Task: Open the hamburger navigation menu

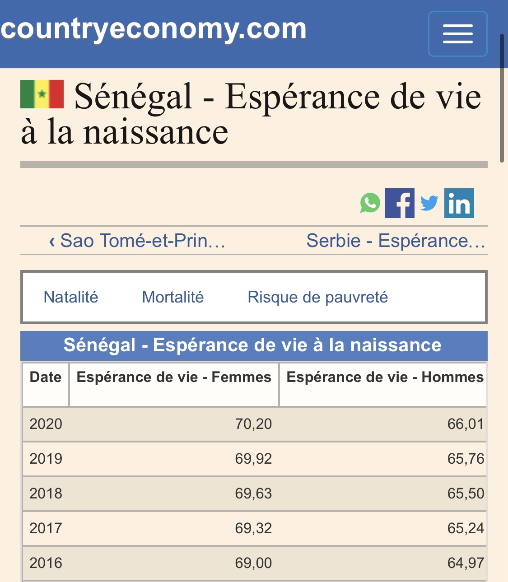Action: 457,34
